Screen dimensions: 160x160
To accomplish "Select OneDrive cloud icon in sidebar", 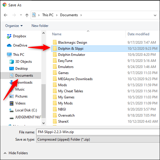I will pos(9,45).
